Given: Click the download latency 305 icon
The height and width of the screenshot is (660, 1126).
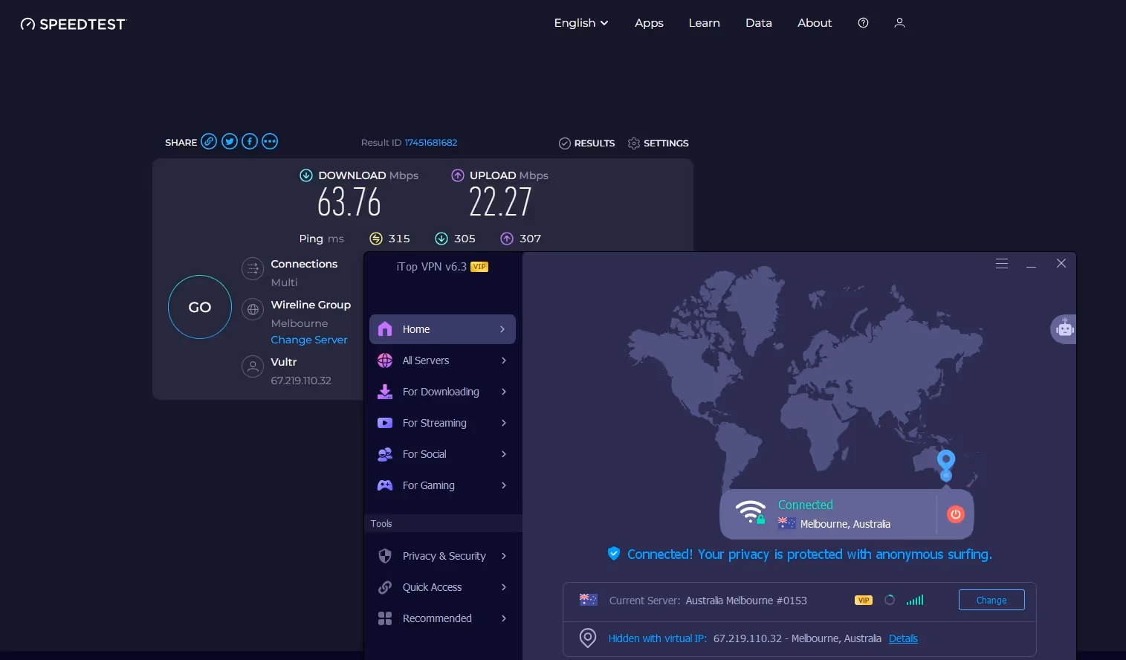Looking at the screenshot, I should [x=441, y=239].
